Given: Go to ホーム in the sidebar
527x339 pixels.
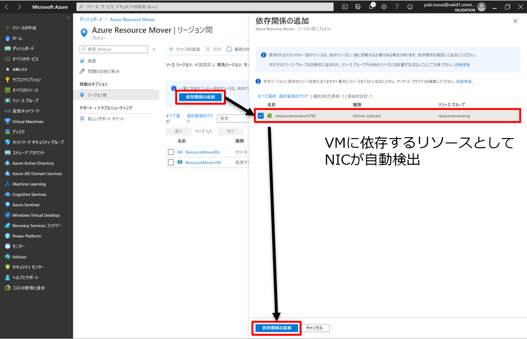Looking at the screenshot, I should tap(14, 38).
